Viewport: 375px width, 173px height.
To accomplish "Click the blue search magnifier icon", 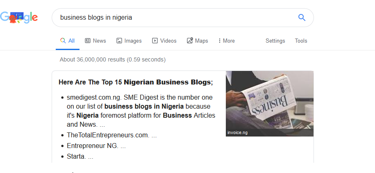I will [302, 17].
